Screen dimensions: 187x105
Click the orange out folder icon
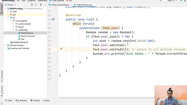(x=11, y=15)
